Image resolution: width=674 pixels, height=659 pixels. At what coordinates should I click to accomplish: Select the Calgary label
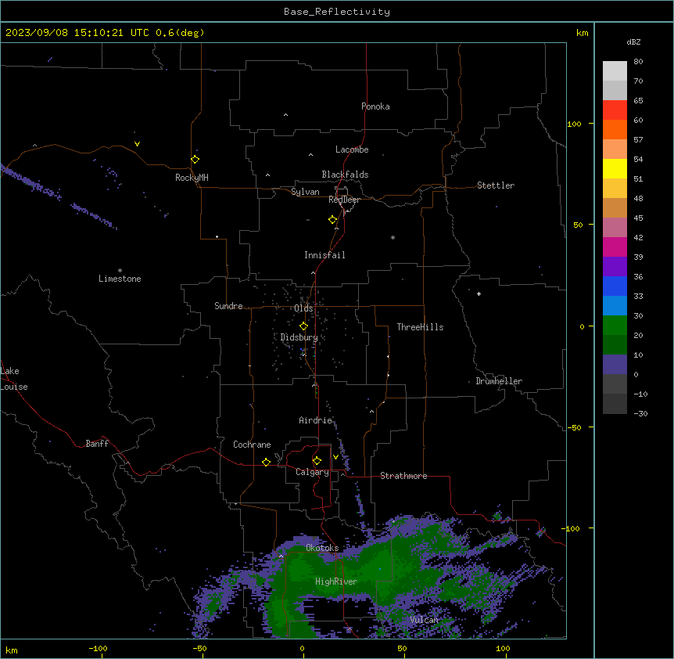pos(312,472)
